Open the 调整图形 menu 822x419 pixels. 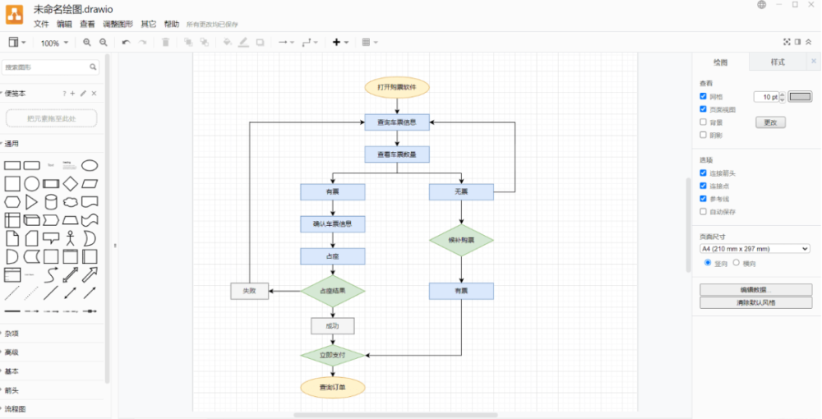click(x=118, y=24)
